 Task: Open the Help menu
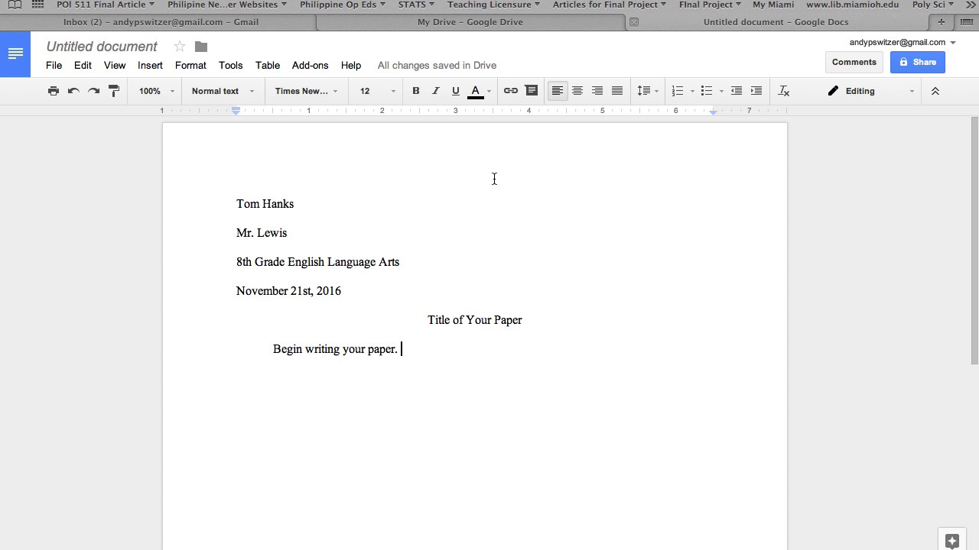[x=351, y=66]
